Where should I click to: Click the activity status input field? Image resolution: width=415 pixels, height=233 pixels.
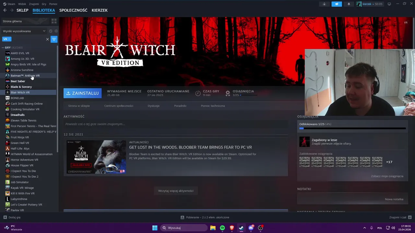[x=176, y=124]
